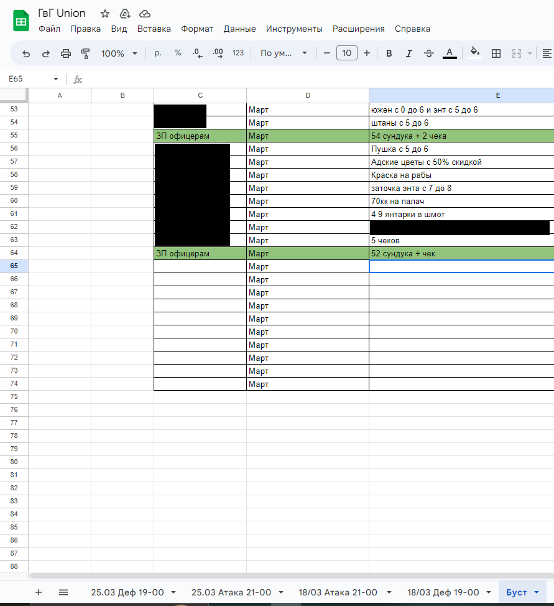The image size is (554, 606).
Task: Click the 123 number format button
Action: click(238, 54)
